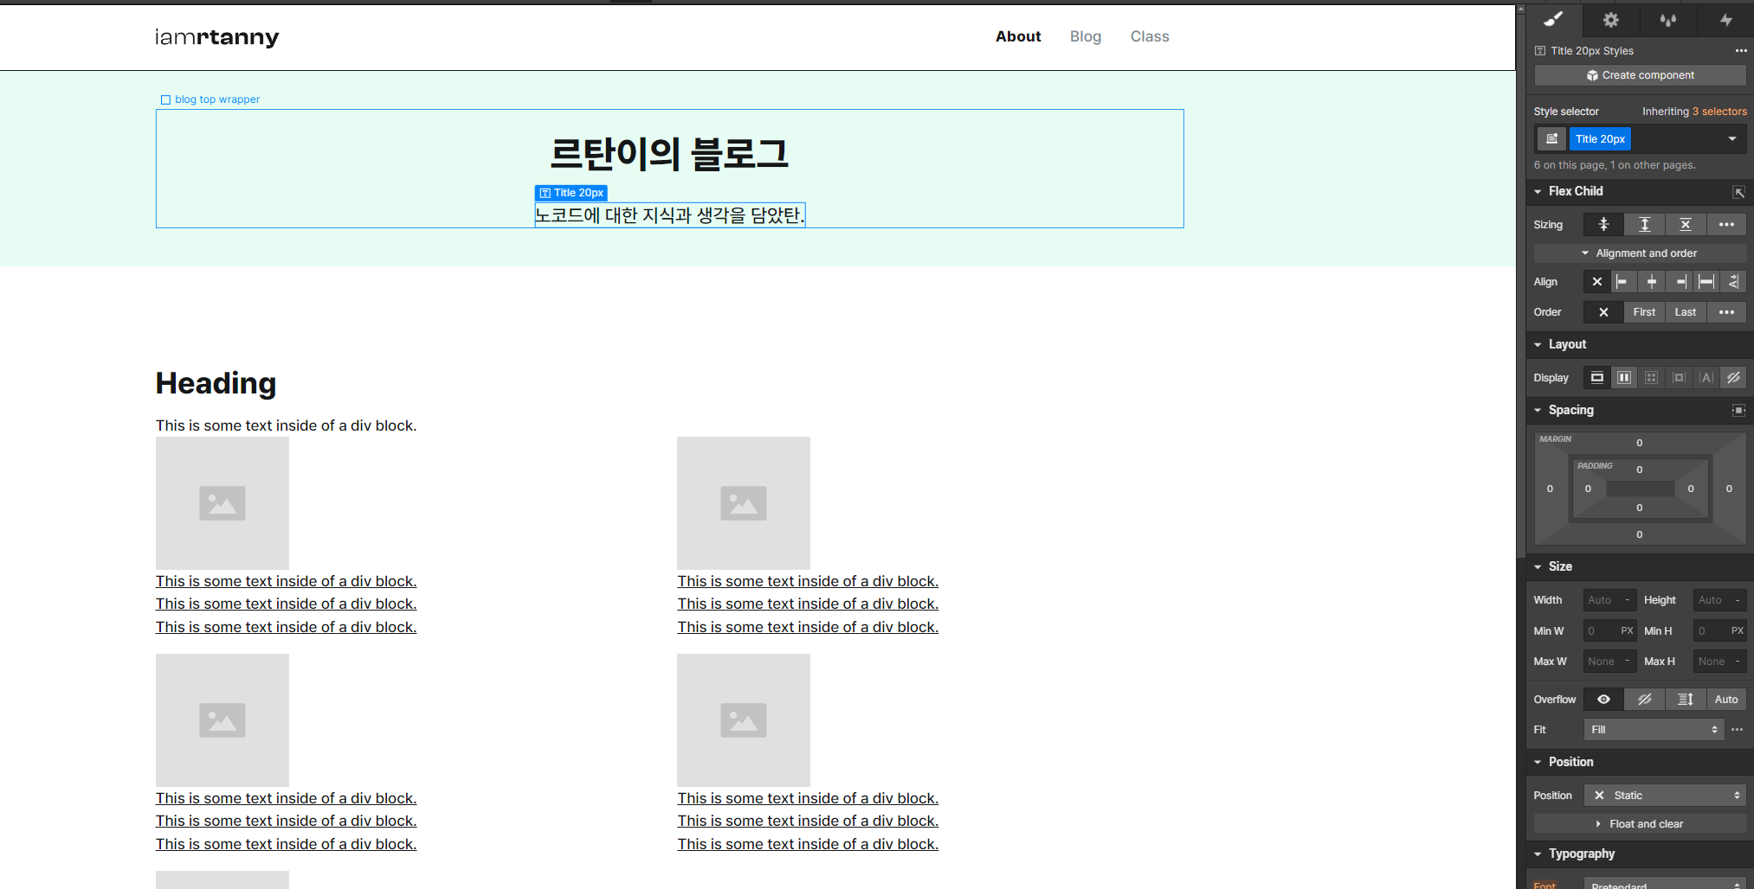Align self to baseline
The width and height of the screenshot is (1754, 889).
(x=1733, y=282)
